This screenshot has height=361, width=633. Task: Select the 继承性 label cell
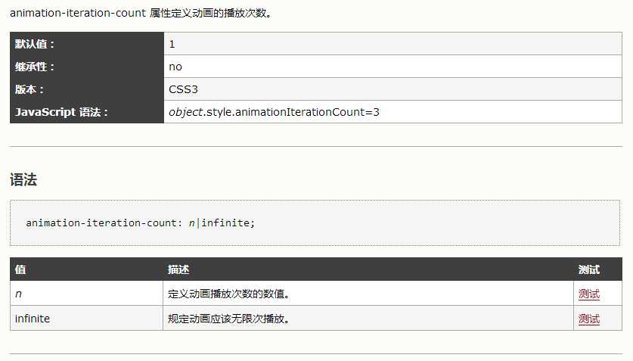tap(87, 67)
